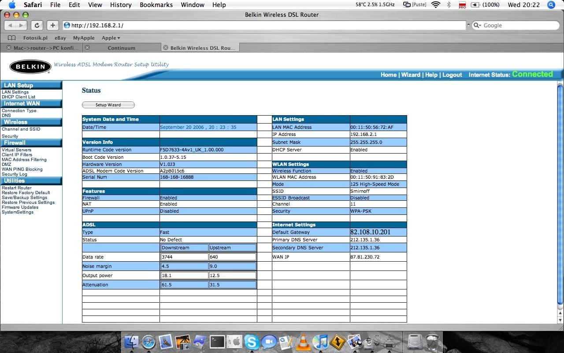Add bookmark with the plus button
Image resolution: width=564 pixels, height=353 pixels.
point(52,25)
